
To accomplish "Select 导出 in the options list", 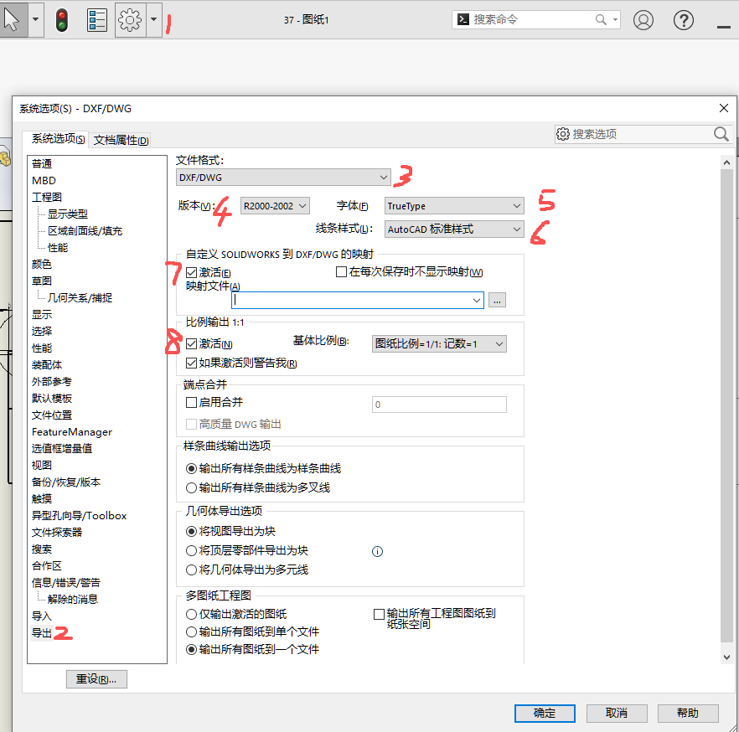I will coord(42,633).
